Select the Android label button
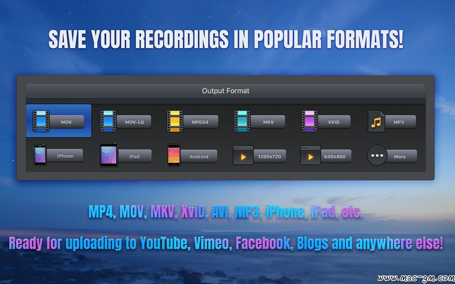 (199, 156)
